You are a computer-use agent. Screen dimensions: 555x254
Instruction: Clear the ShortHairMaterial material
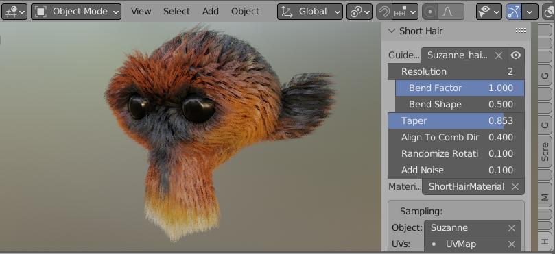point(515,187)
